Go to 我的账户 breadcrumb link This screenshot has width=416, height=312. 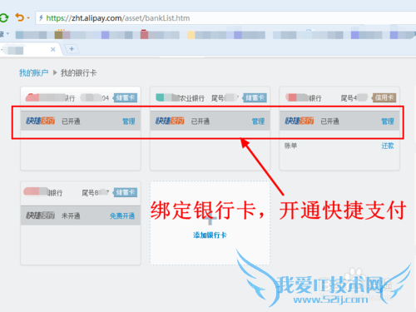coord(33,73)
